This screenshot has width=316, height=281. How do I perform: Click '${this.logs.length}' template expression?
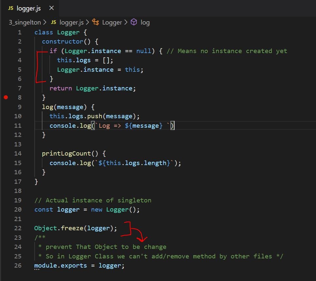click(134, 163)
